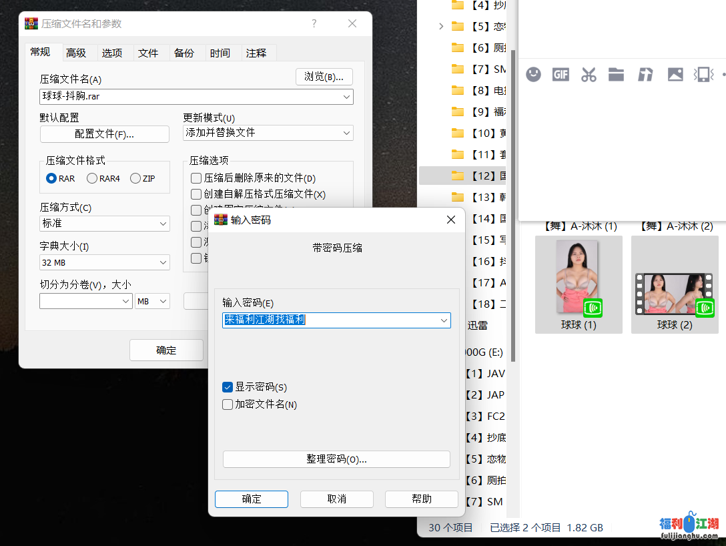The image size is (726, 546).
Task: Click the yellow folder icon beside [12]
Action: pyautogui.click(x=458, y=175)
